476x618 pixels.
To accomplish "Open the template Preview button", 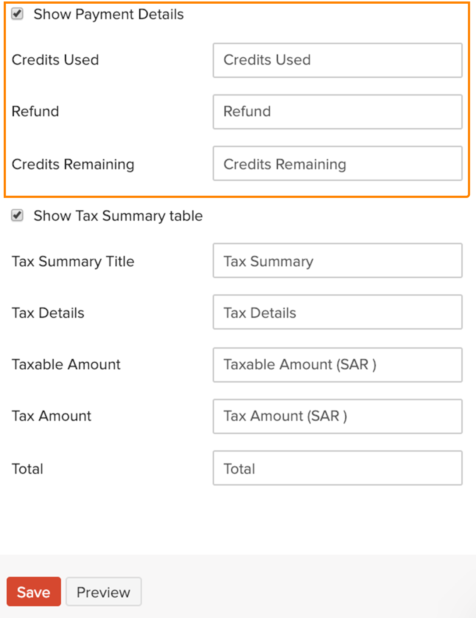I will 103,592.
